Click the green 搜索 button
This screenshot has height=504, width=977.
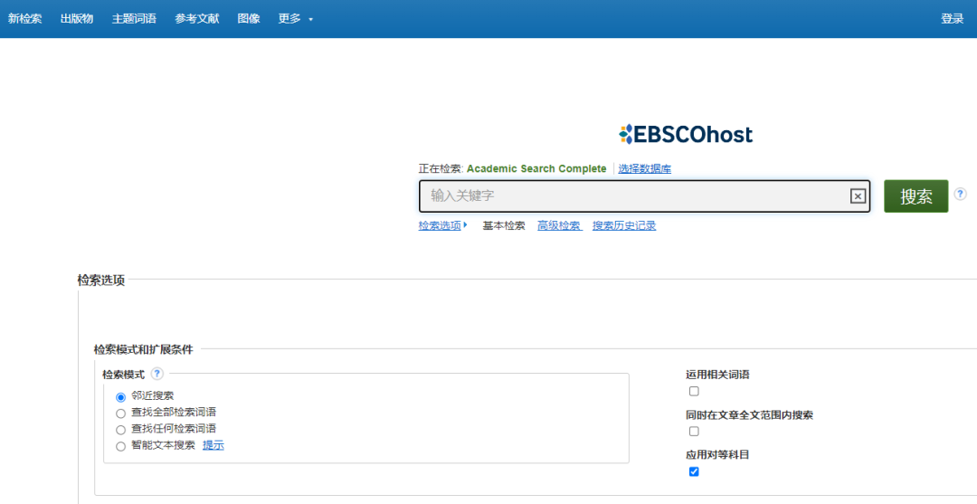click(x=915, y=196)
